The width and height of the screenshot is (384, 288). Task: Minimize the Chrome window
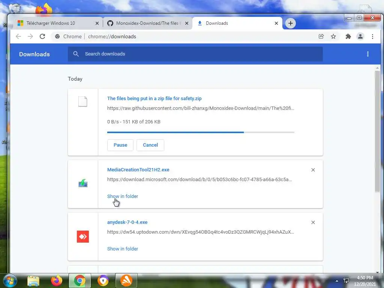point(349,18)
